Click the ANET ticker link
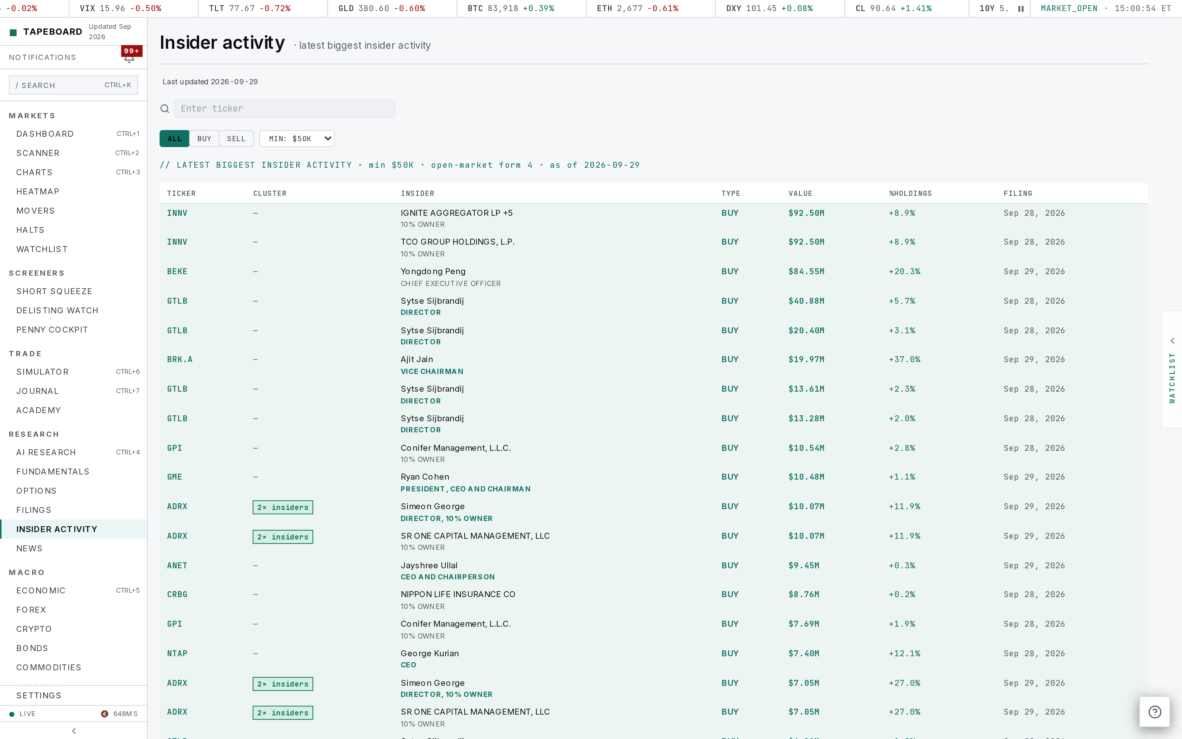 click(x=177, y=565)
